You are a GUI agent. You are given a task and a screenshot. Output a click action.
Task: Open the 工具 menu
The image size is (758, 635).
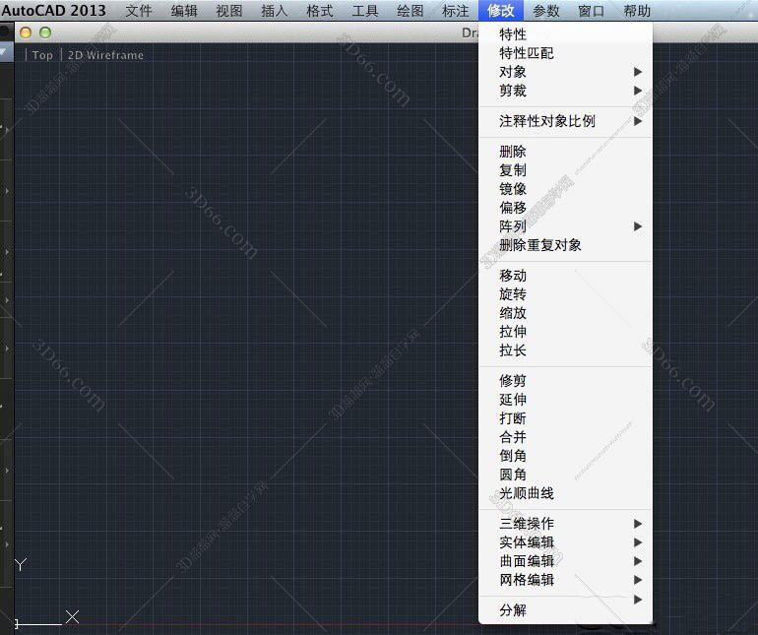pos(365,11)
